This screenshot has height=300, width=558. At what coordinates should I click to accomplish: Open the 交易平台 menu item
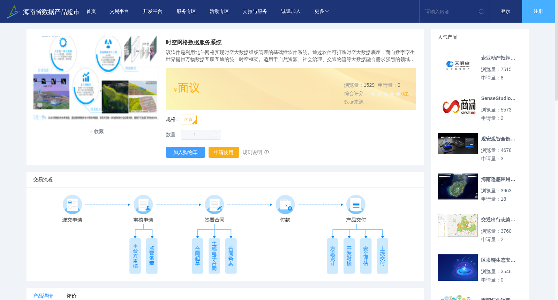(119, 11)
